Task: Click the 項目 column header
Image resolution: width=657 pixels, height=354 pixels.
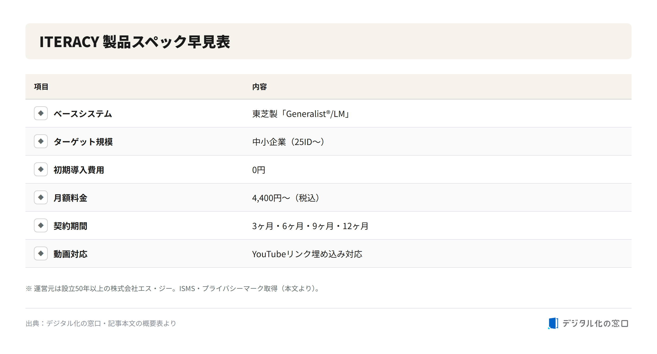Action: [41, 87]
